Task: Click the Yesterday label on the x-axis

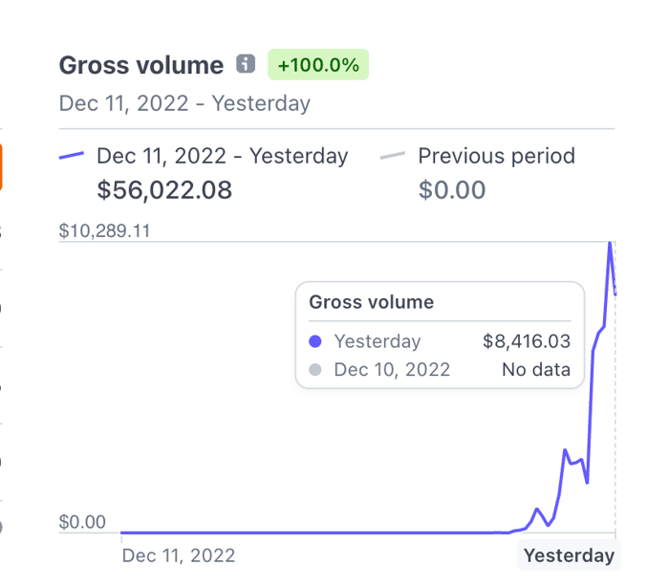Action: coord(570,555)
